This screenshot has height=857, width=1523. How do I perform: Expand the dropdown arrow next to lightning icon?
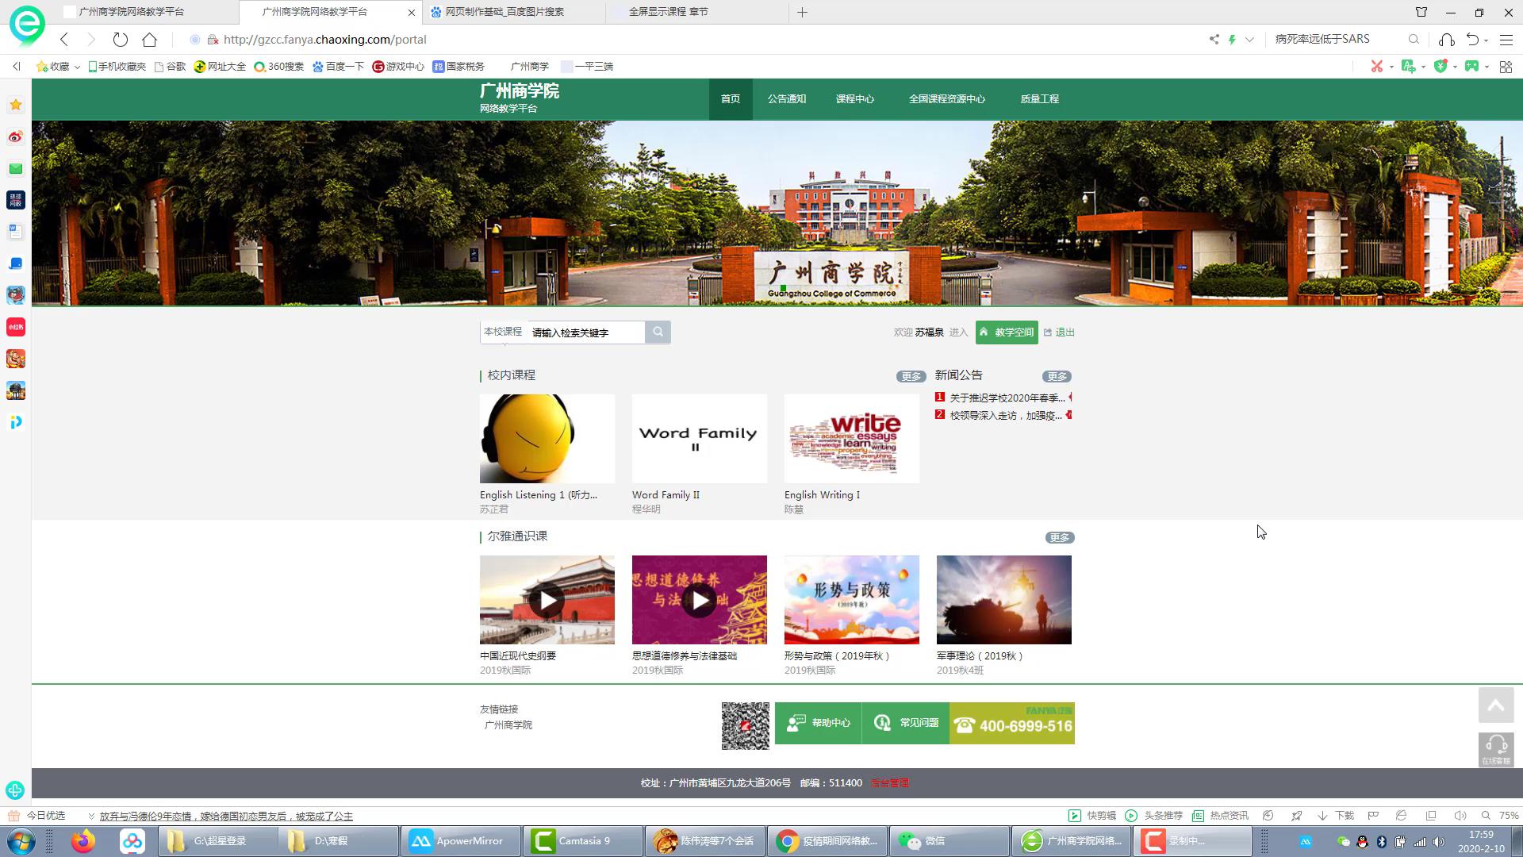pyautogui.click(x=1249, y=39)
